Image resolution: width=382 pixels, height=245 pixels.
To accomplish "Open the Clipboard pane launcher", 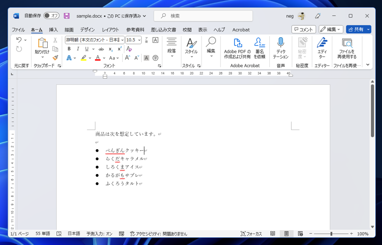I will point(59,66).
